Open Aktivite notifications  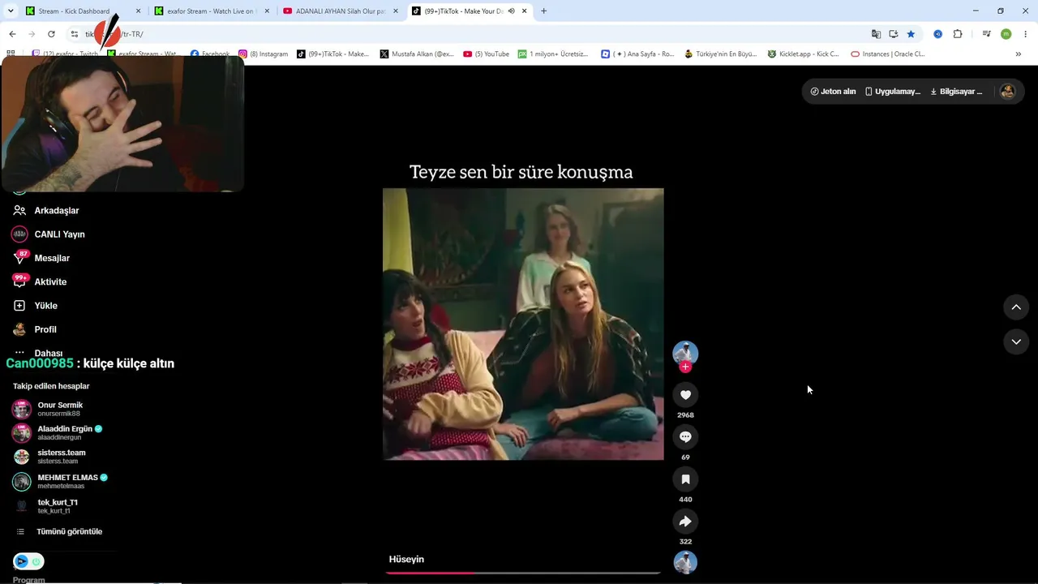tap(39, 281)
